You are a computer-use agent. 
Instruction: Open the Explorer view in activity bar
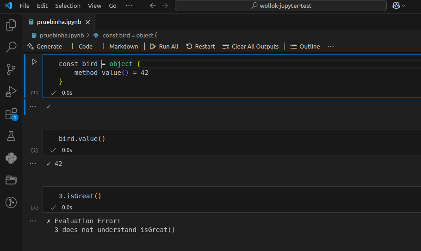[x=11, y=25]
